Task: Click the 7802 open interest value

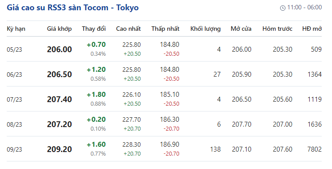Action: (x=315, y=149)
